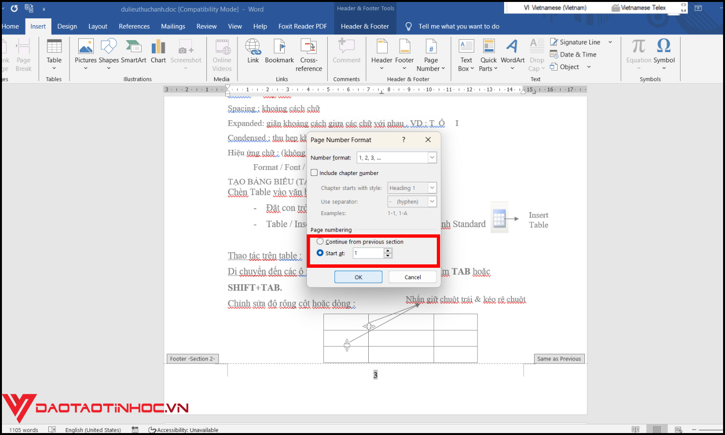The image size is (725, 435).
Task: Open the Shapes gallery
Action: tap(109, 55)
